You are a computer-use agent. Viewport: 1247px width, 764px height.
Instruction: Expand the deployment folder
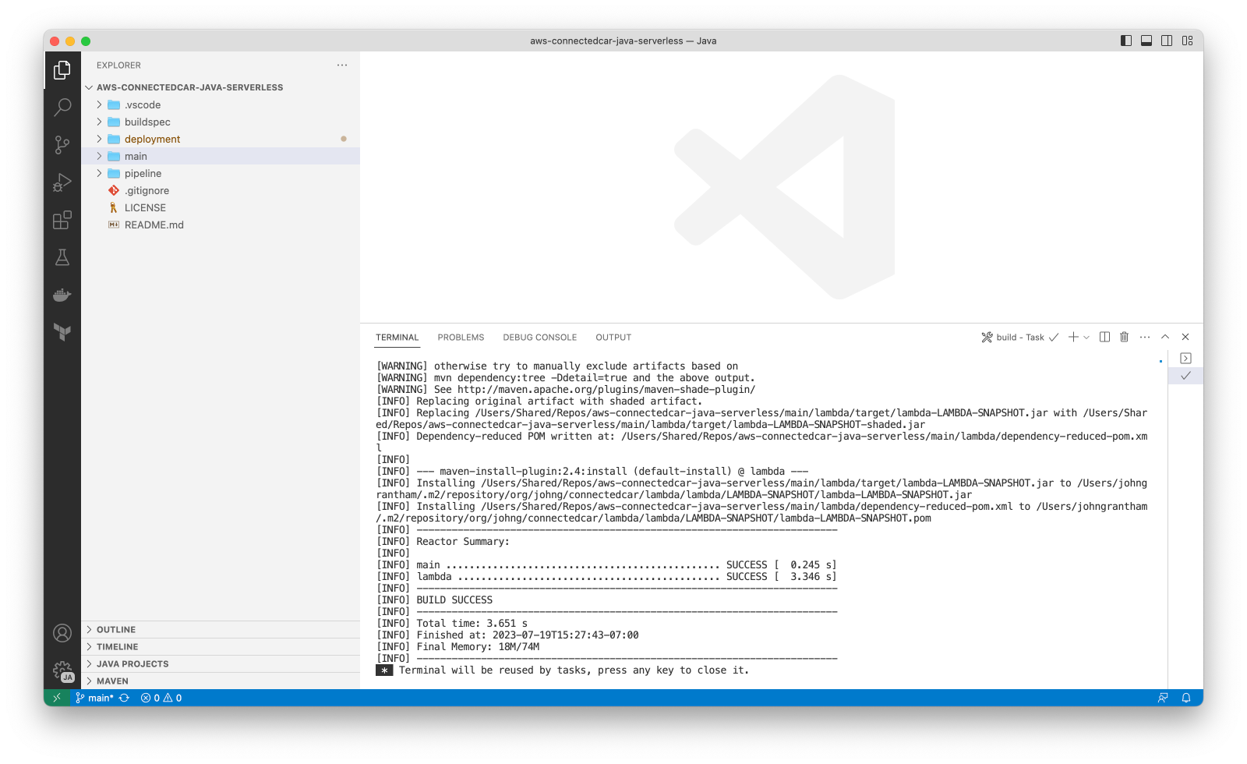(x=99, y=139)
